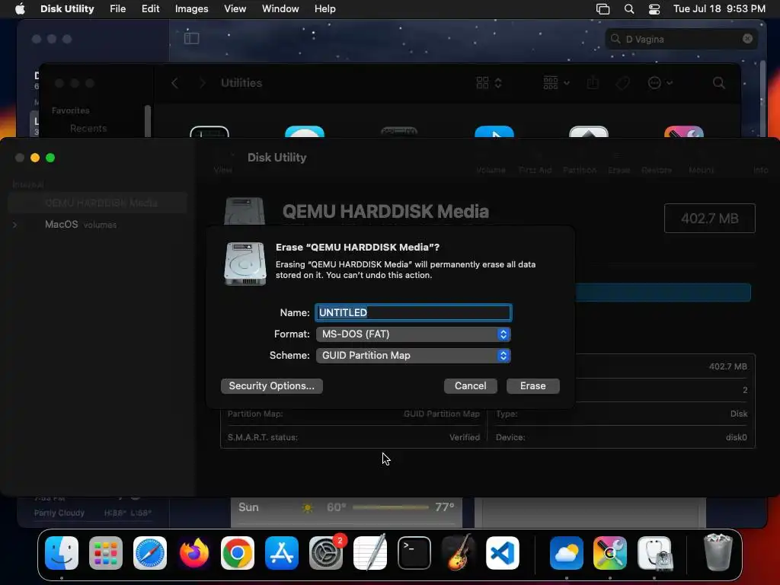Open App Store from the Dock

[x=282, y=553]
